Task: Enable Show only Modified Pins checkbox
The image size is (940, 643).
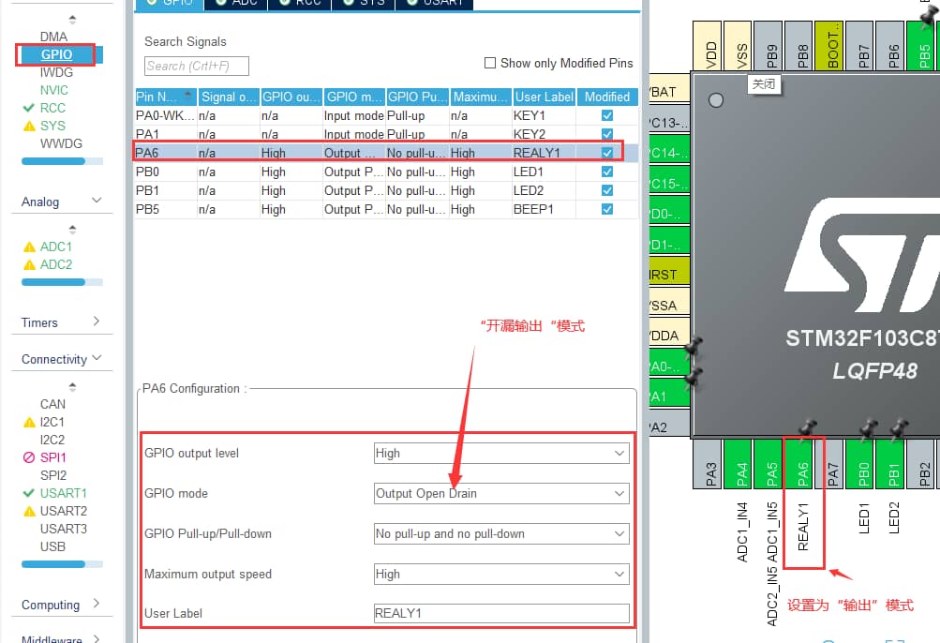Action: pos(489,63)
